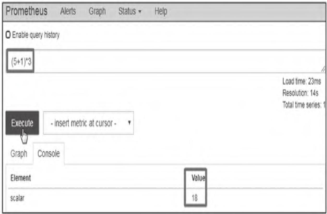Screen dimensions: 327x214
Task: Go to Graph in the navbar
Action: 97,11
